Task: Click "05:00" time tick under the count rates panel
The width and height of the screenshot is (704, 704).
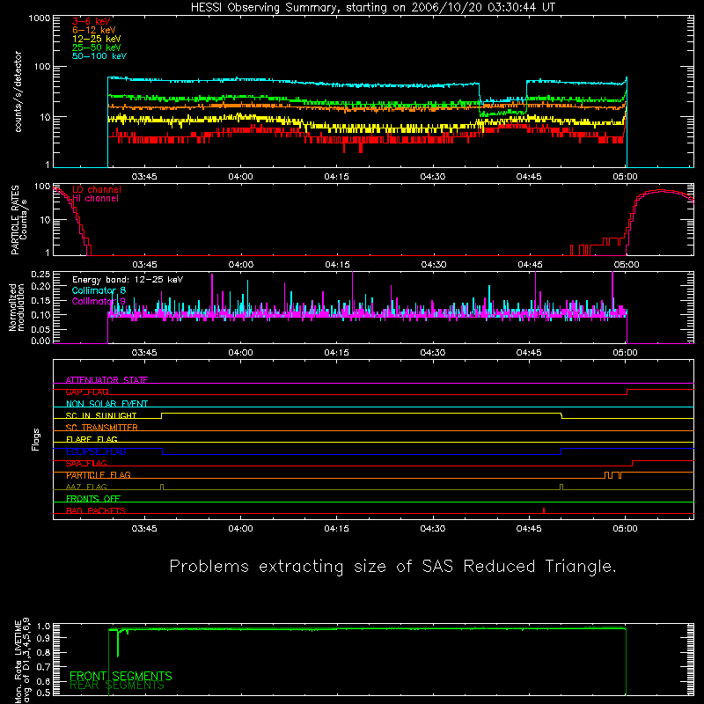Action: click(625, 177)
